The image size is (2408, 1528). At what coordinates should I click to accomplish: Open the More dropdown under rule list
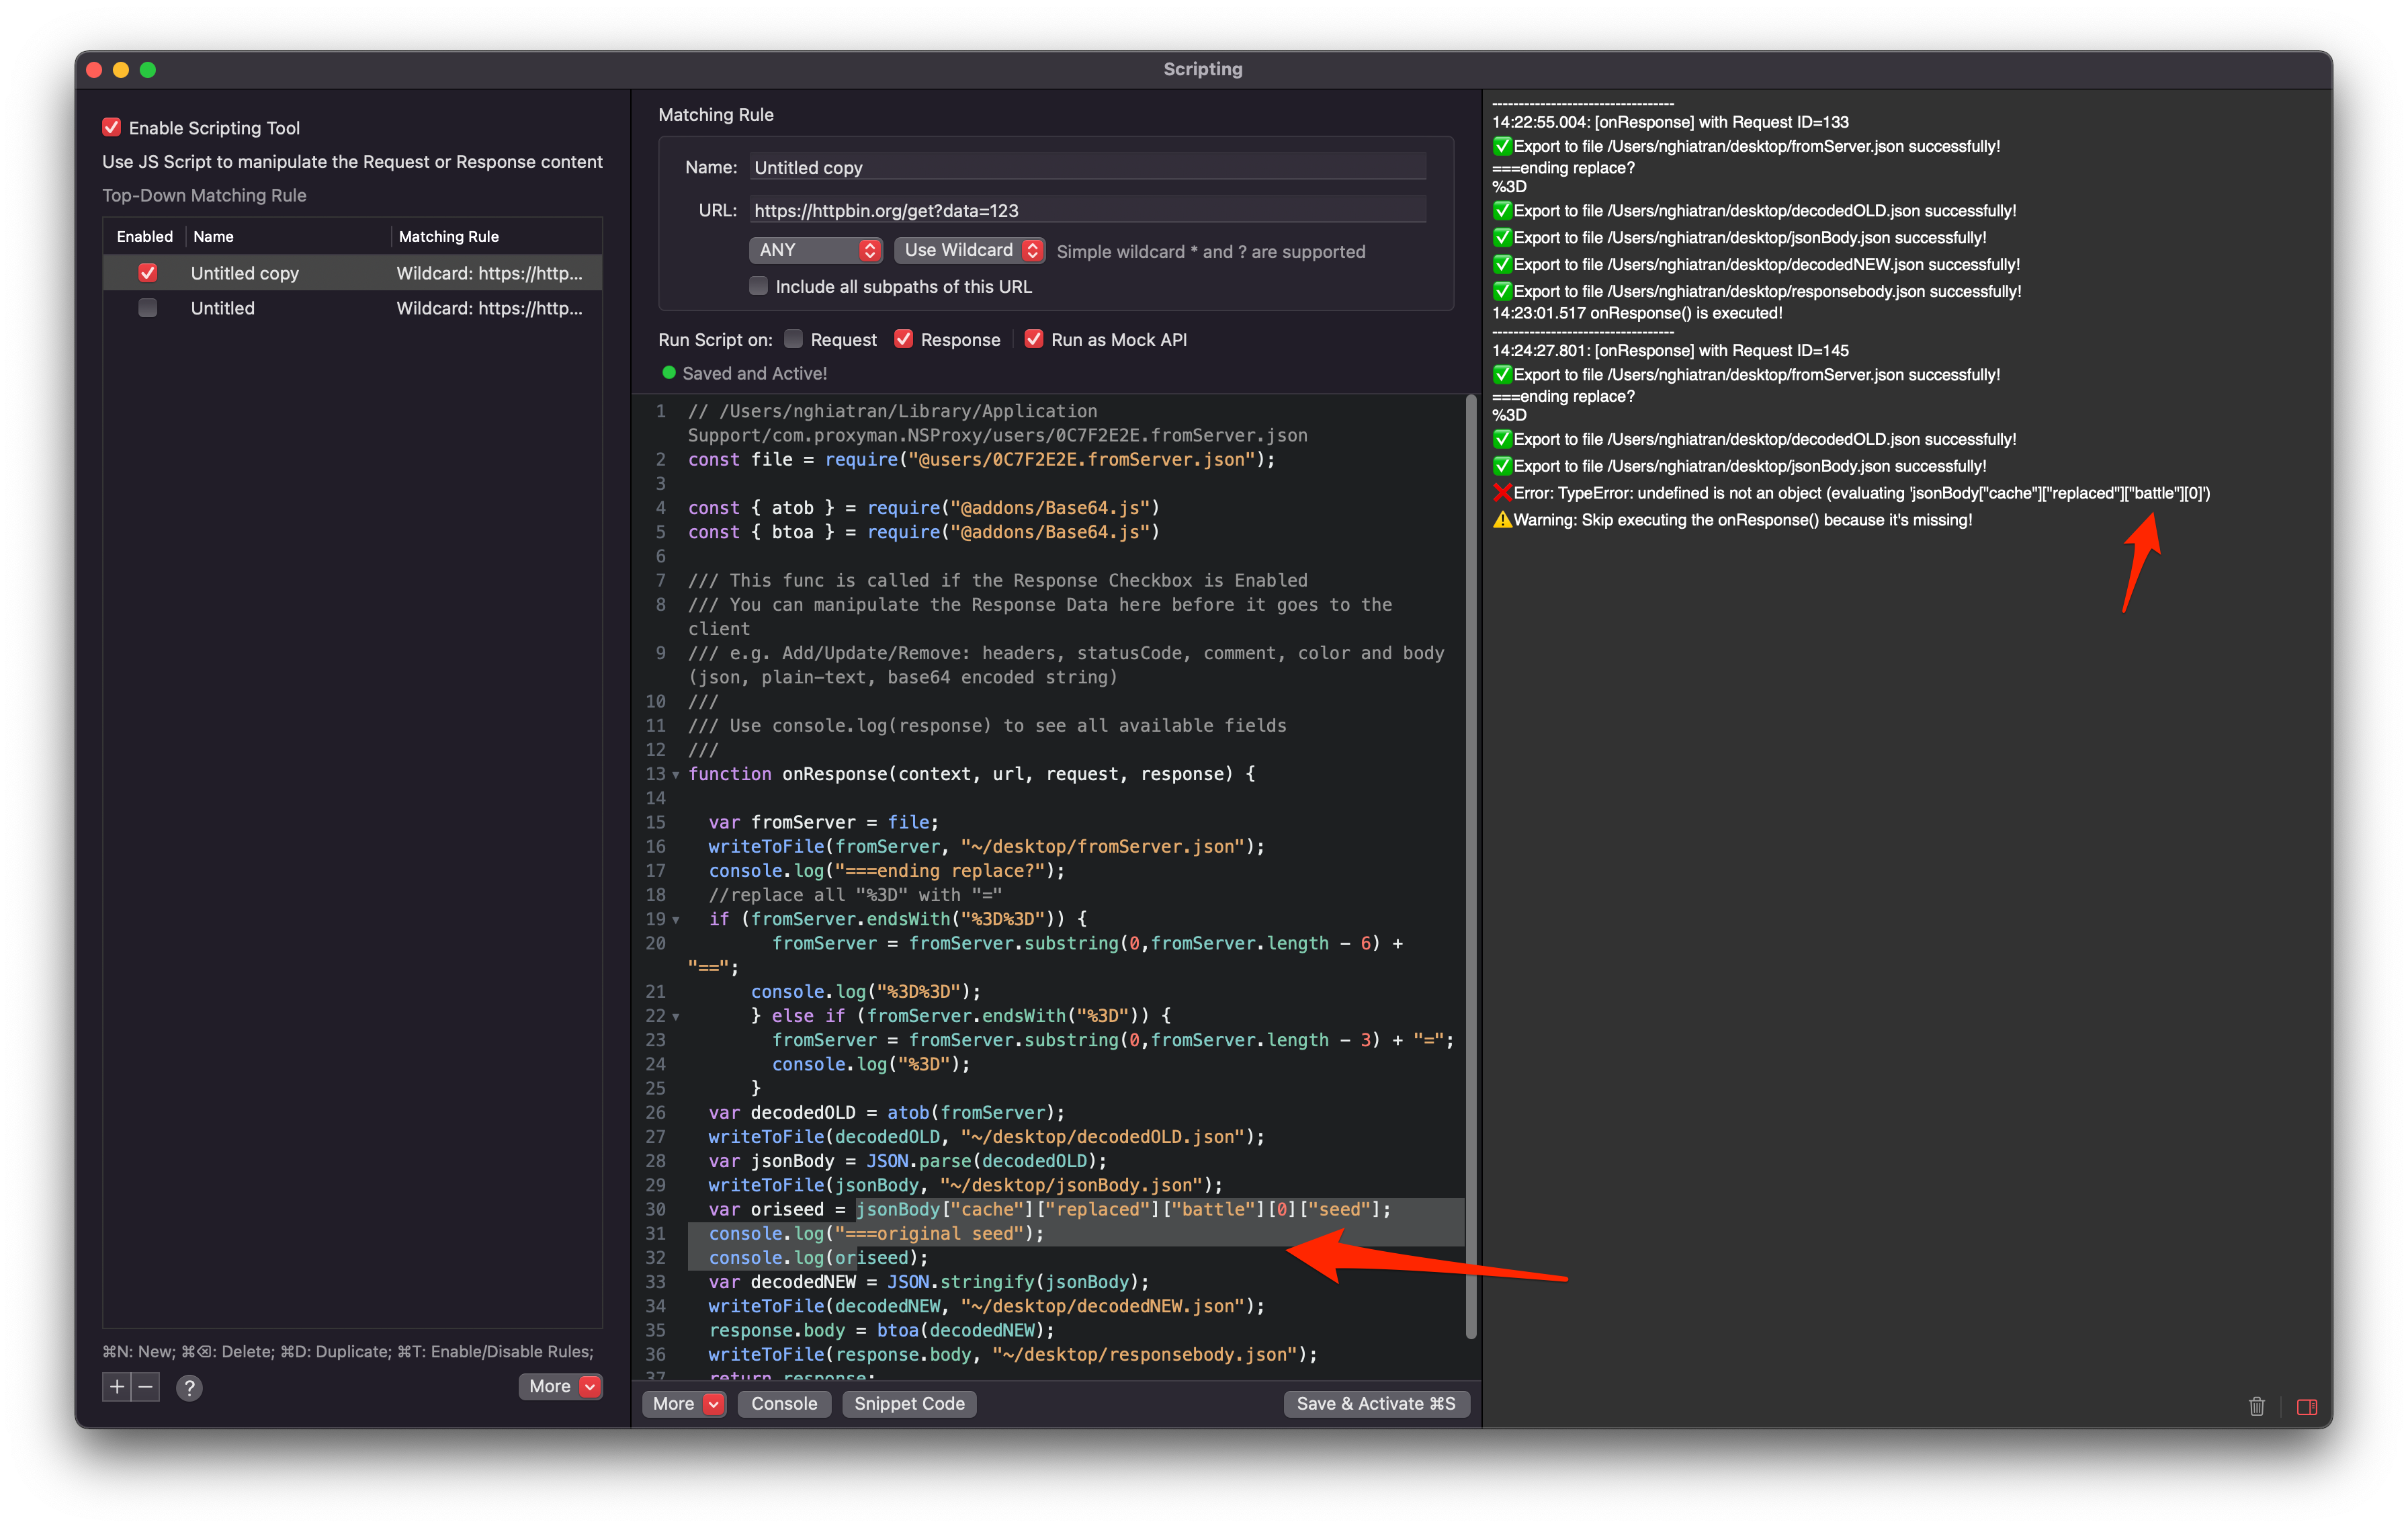(561, 1386)
